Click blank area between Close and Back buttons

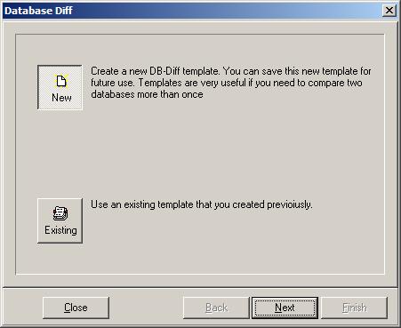point(146,308)
